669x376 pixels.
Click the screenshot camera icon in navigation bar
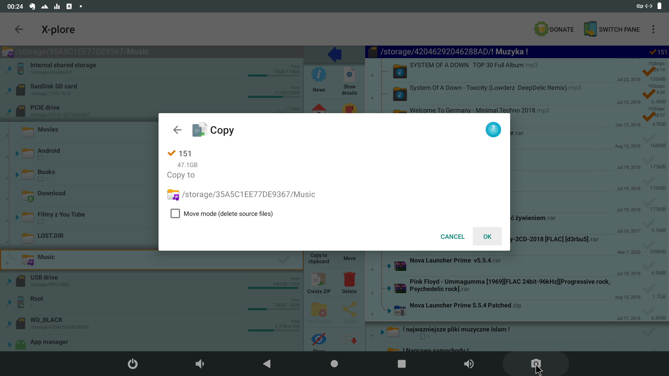(x=536, y=364)
